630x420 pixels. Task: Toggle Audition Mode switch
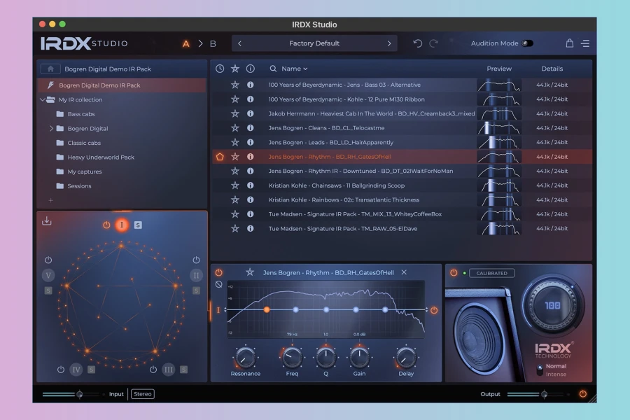click(527, 43)
